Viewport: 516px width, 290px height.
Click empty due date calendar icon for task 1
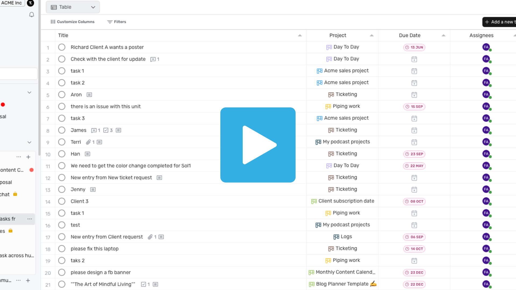pyautogui.click(x=414, y=71)
